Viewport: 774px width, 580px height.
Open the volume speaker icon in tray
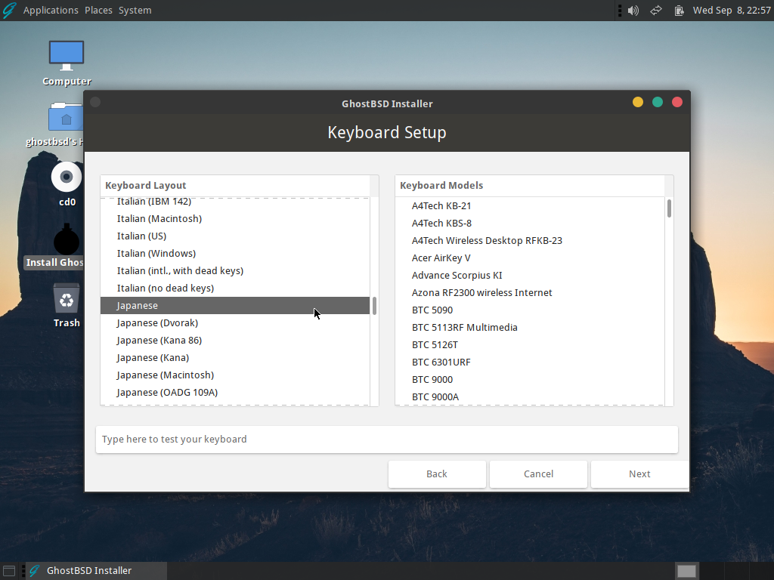click(633, 11)
